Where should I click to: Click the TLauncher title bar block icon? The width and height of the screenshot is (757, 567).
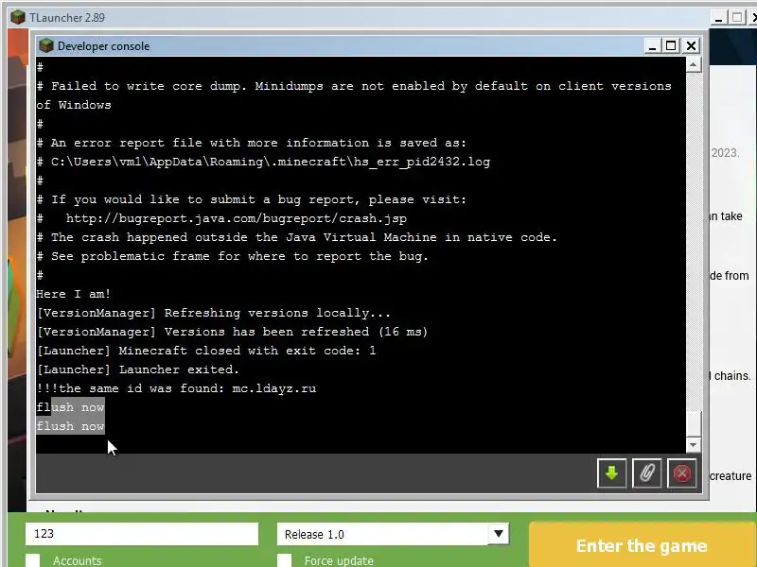[18, 17]
